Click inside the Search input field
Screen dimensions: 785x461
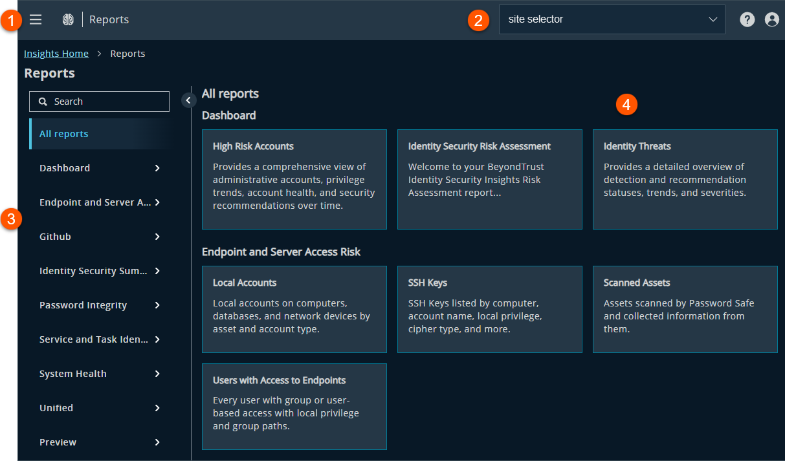[104, 102]
